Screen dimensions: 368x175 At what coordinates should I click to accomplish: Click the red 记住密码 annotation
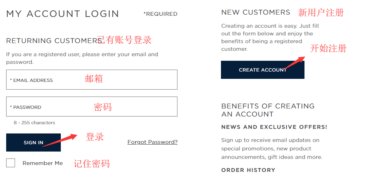click(x=92, y=164)
